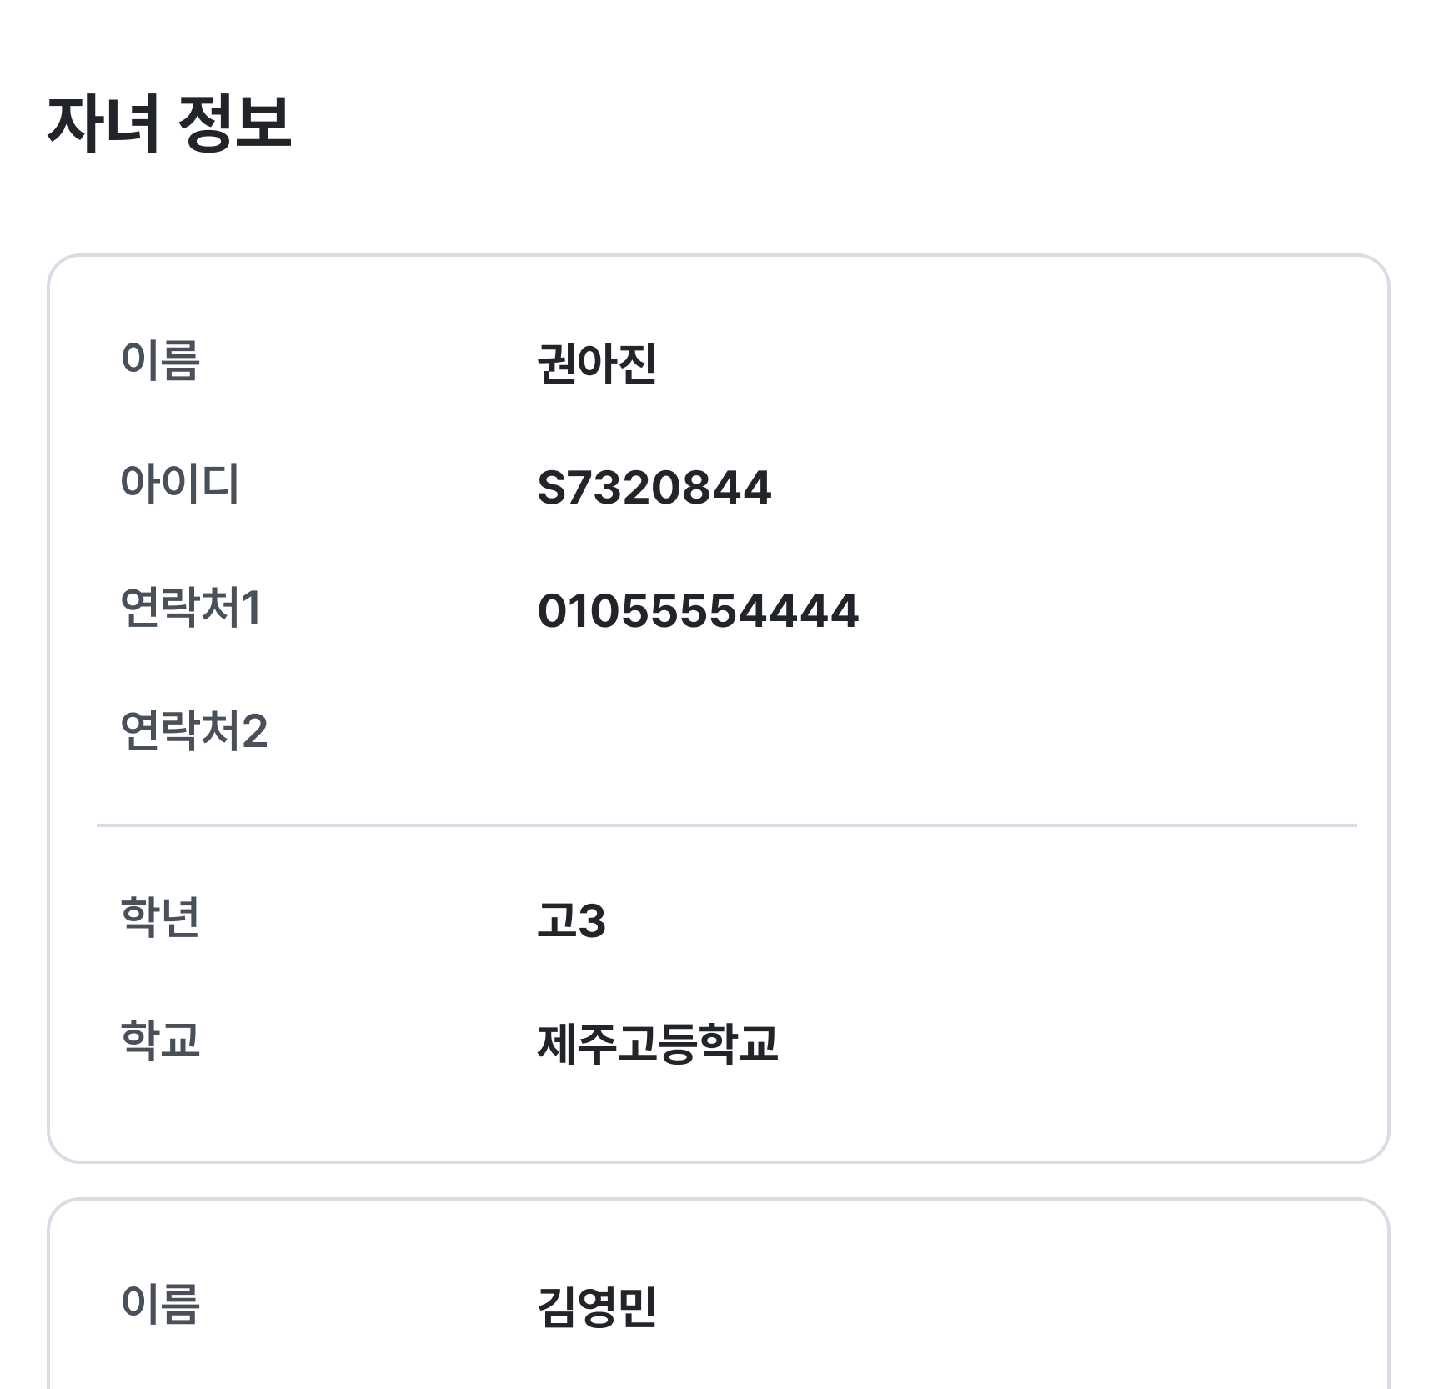Screen dimensions: 1434x1389
Task: Click the 학교 field label
Action: [160, 1040]
